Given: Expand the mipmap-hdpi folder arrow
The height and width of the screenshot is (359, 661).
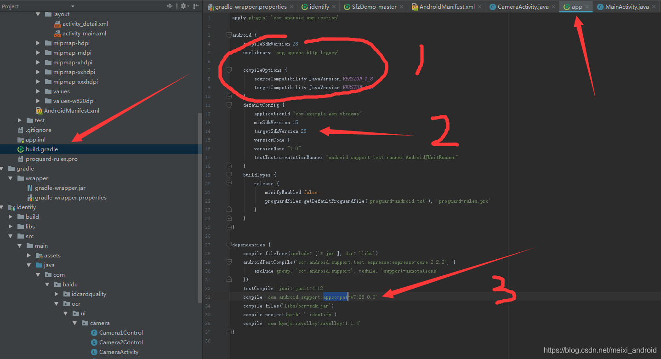Looking at the screenshot, I should (39, 43).
